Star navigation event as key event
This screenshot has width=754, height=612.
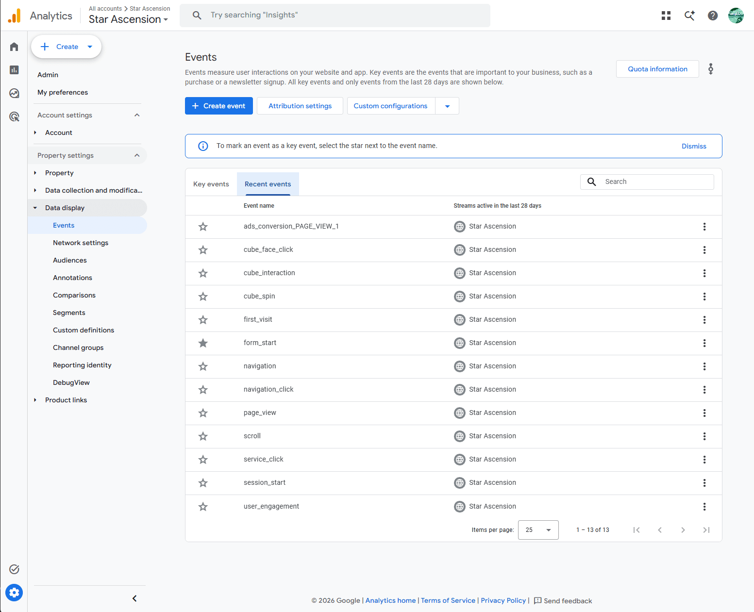(203, 366)
